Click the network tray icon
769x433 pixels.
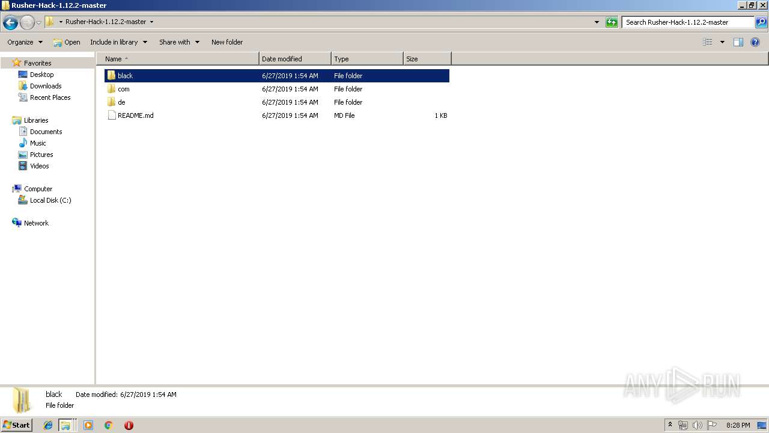click(683, 425)
